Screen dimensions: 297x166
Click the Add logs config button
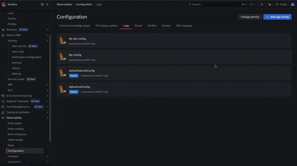point(277,17)
